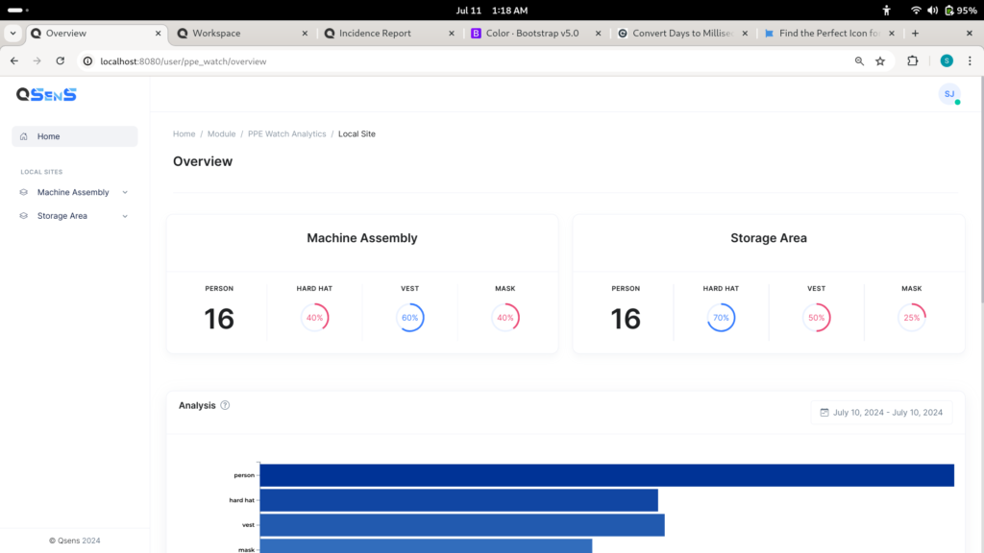Image resolution: width=984 pixels, height=553 pixels.
Task: Click the Storage Area layers icon
Action: [x=24, y=216]
